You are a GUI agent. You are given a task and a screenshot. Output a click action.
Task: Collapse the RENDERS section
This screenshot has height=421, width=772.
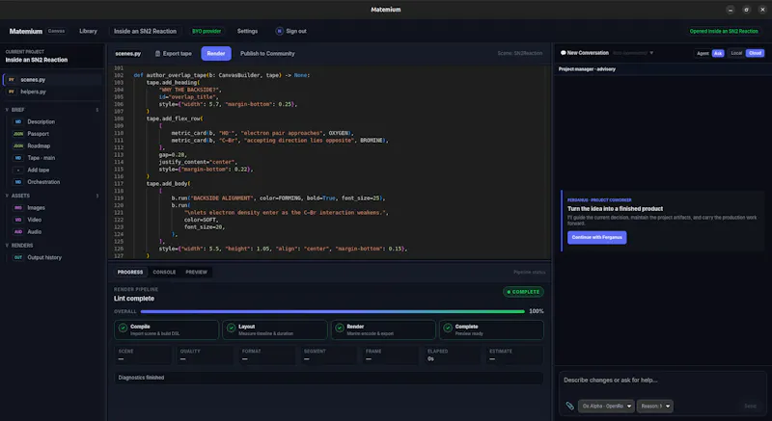(7, 245)
